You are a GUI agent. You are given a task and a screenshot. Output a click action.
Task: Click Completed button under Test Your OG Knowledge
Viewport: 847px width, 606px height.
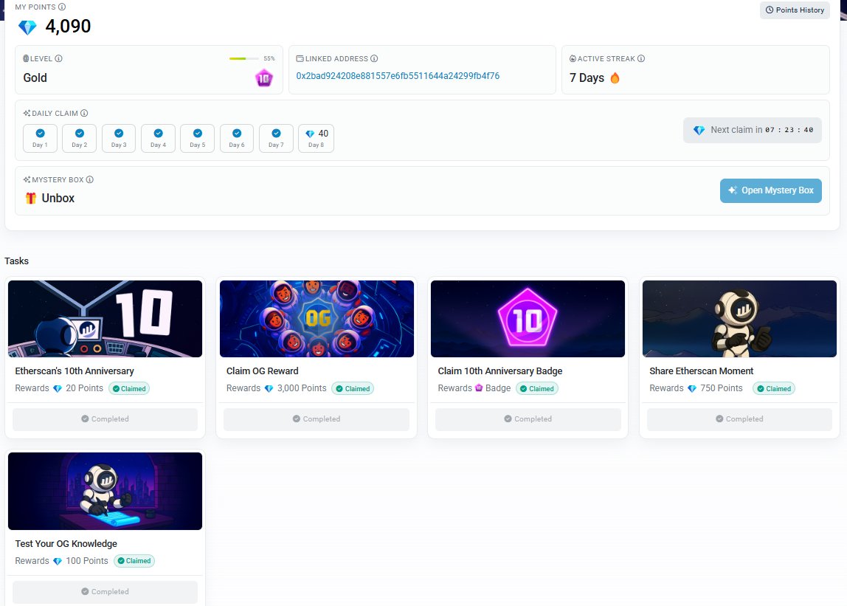pyautogui.click(x=106, y=591)
